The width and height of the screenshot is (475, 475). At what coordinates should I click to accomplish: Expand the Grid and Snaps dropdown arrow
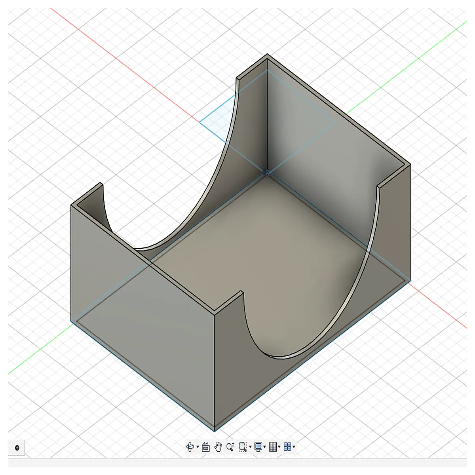point(279,447)
